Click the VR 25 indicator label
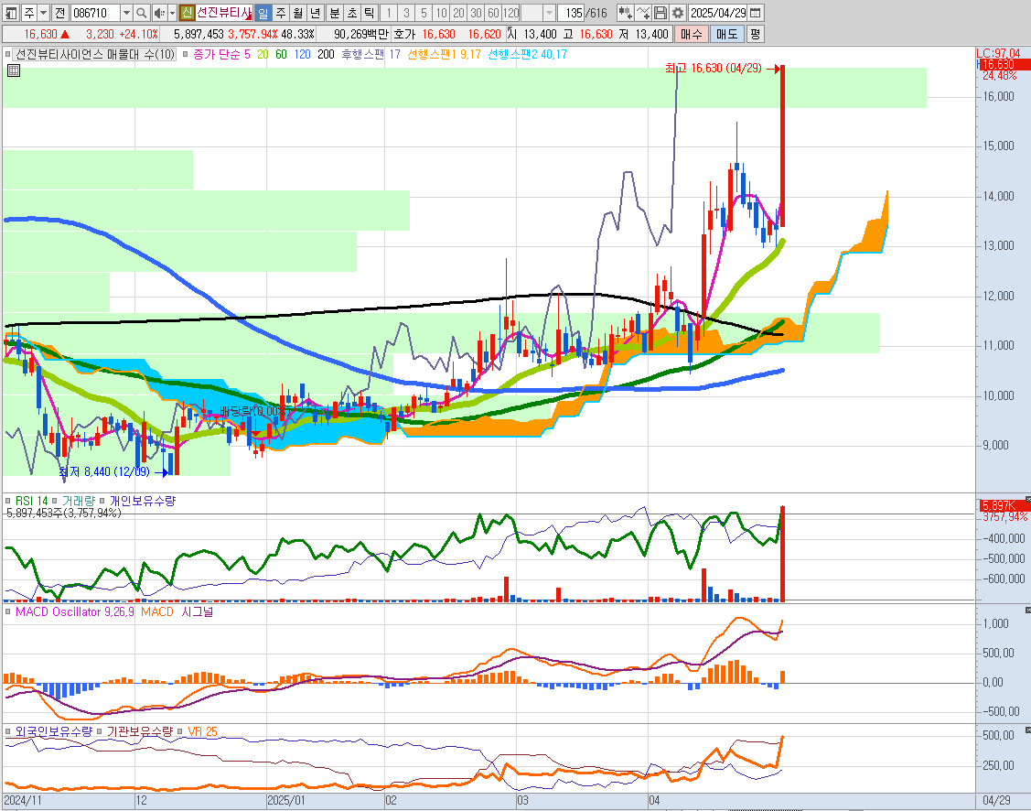Screen dimensions: 1031x811 tap(202, 731)
